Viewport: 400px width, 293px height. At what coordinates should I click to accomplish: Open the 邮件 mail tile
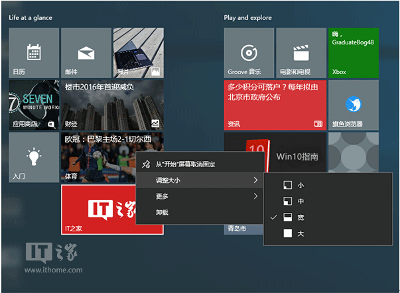coord(86,53)
